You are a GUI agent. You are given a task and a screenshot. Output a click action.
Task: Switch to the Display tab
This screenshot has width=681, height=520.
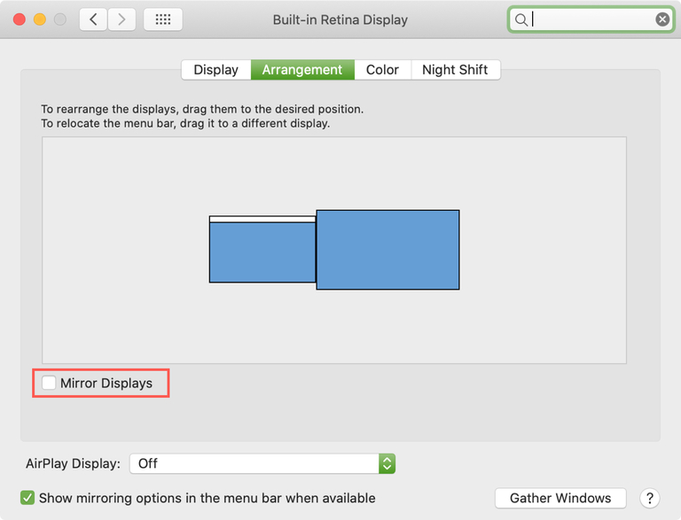(215, 70)
